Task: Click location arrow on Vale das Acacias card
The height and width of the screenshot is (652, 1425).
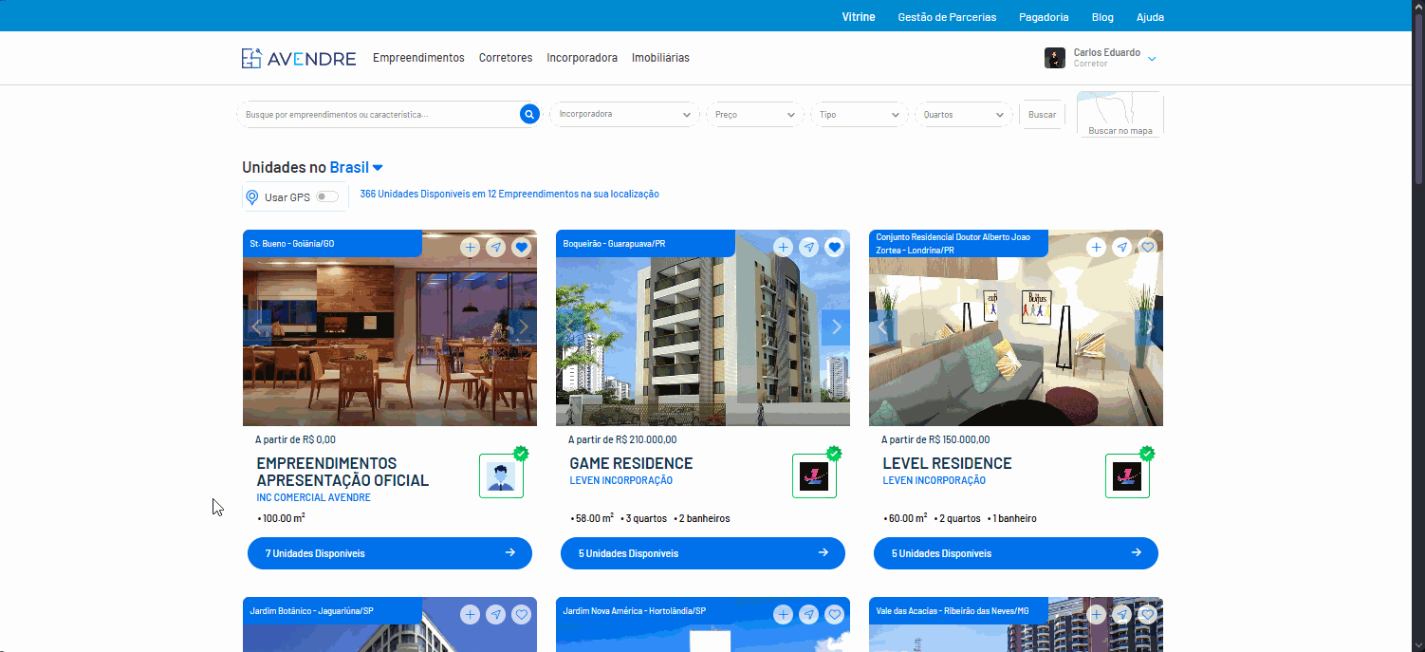Action: [1121, 614]
